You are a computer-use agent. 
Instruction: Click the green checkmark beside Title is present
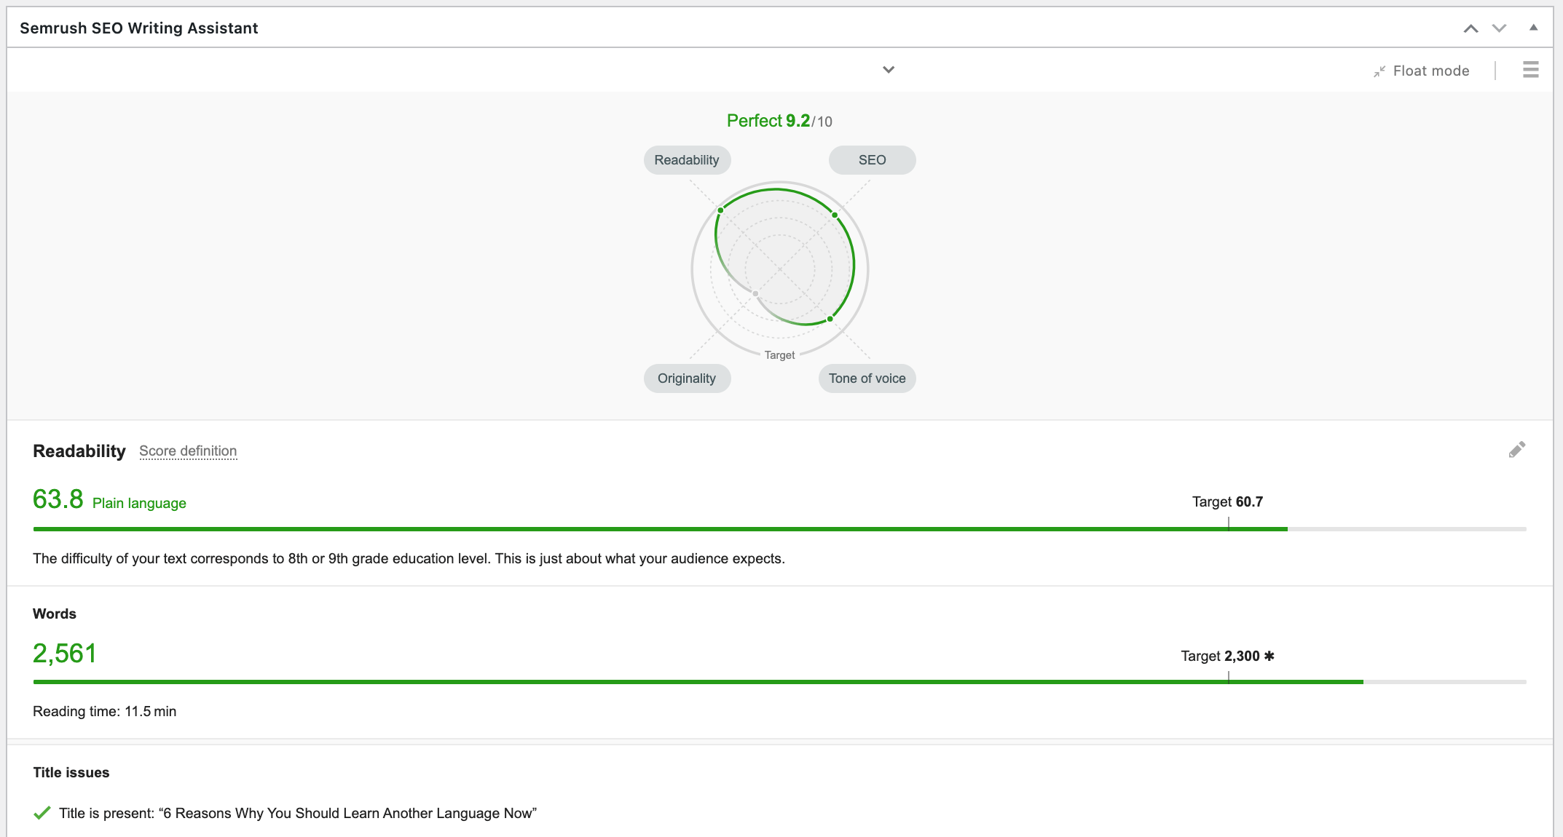click(42, 813)
